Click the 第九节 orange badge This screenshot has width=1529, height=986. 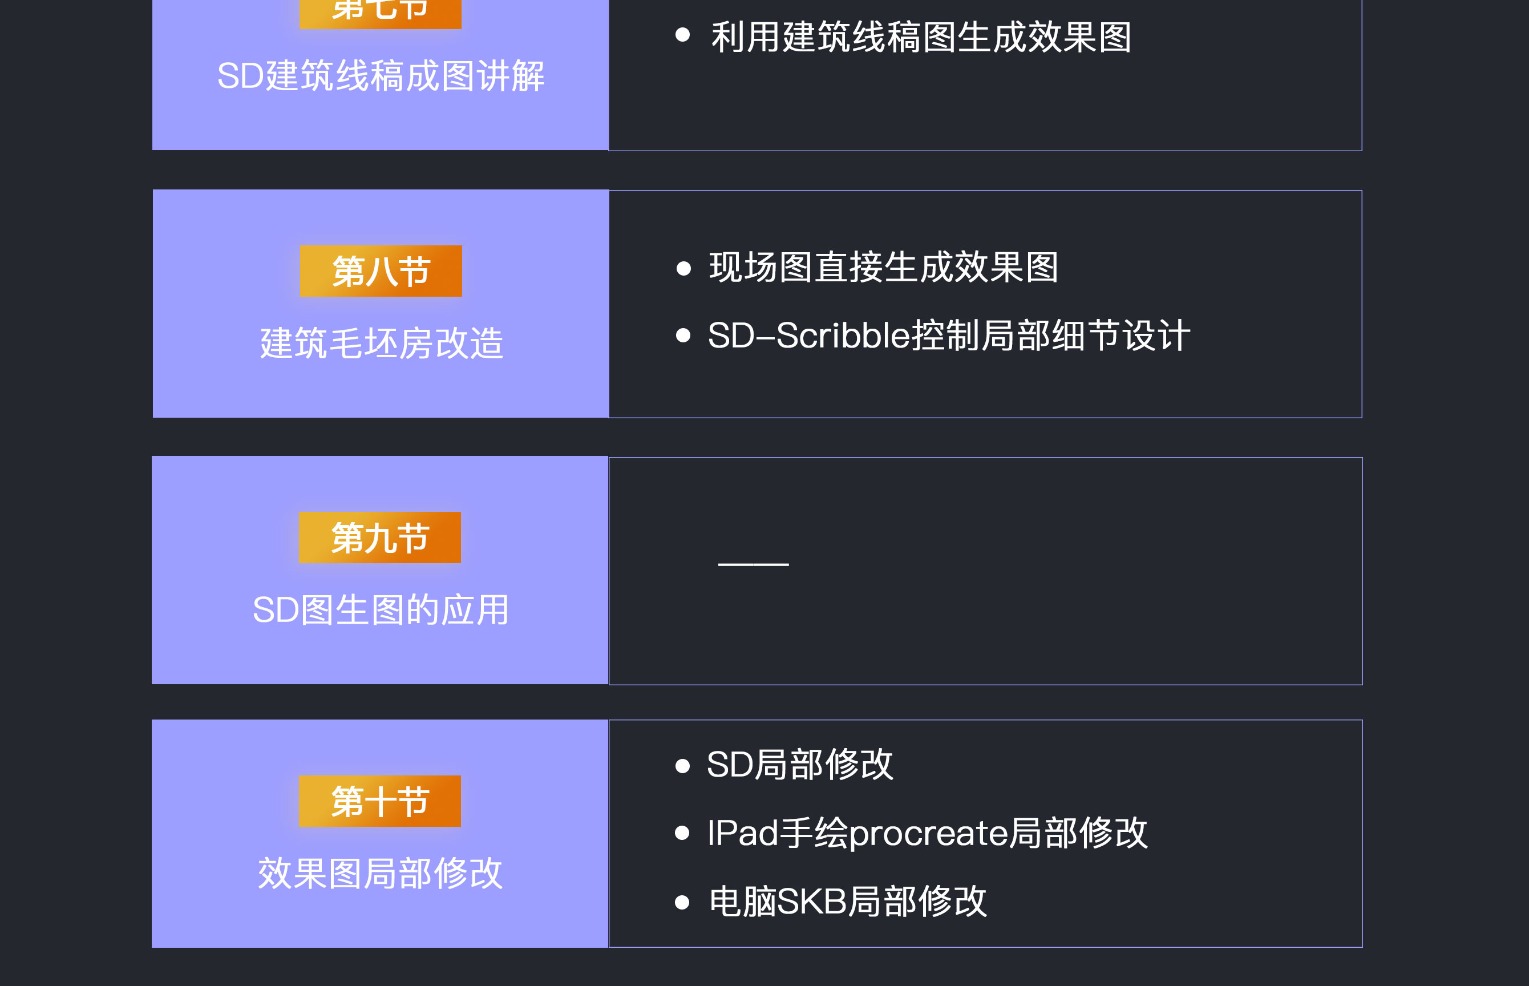pyautogui.click(x=379, y=537)
